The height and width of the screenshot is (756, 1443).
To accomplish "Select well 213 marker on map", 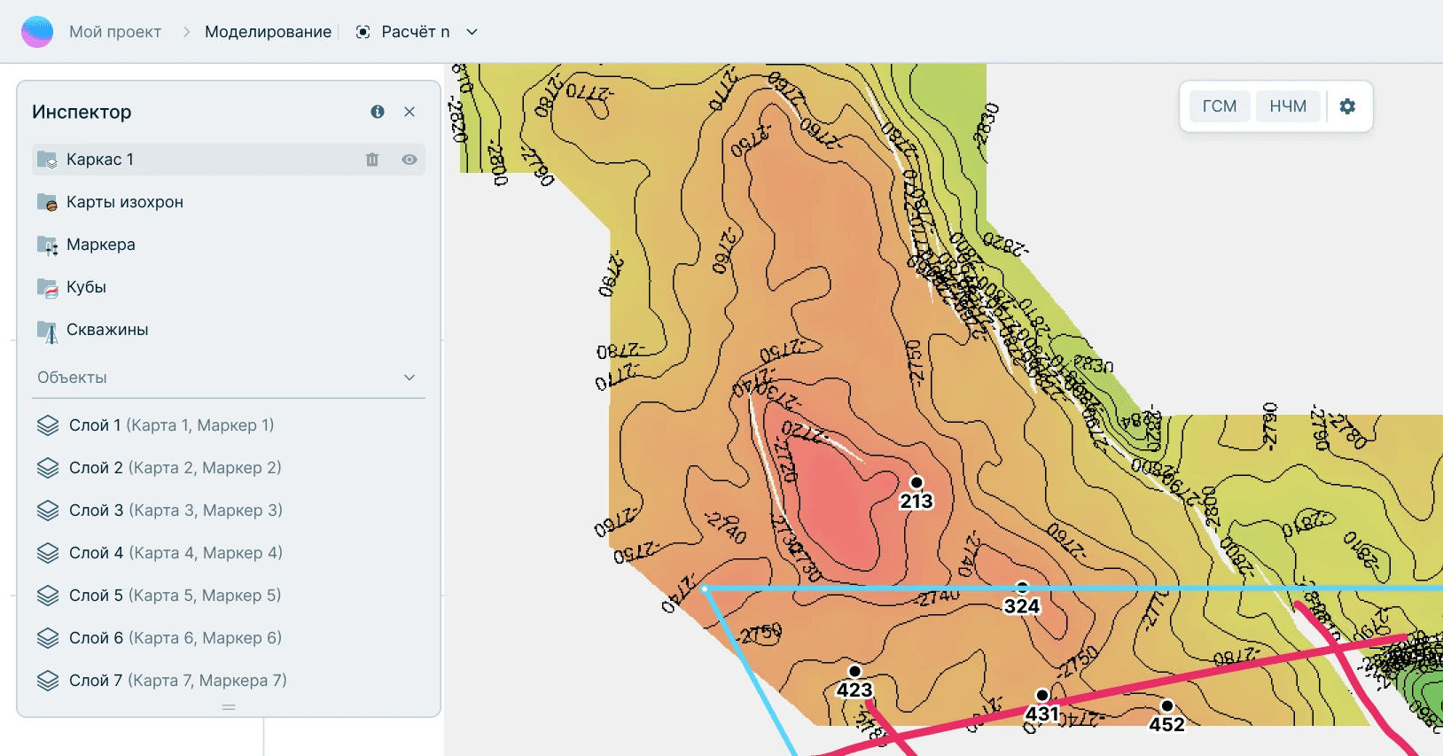I will [x=916, y=483].
